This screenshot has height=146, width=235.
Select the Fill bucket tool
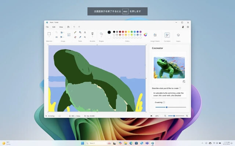[80, 32]
